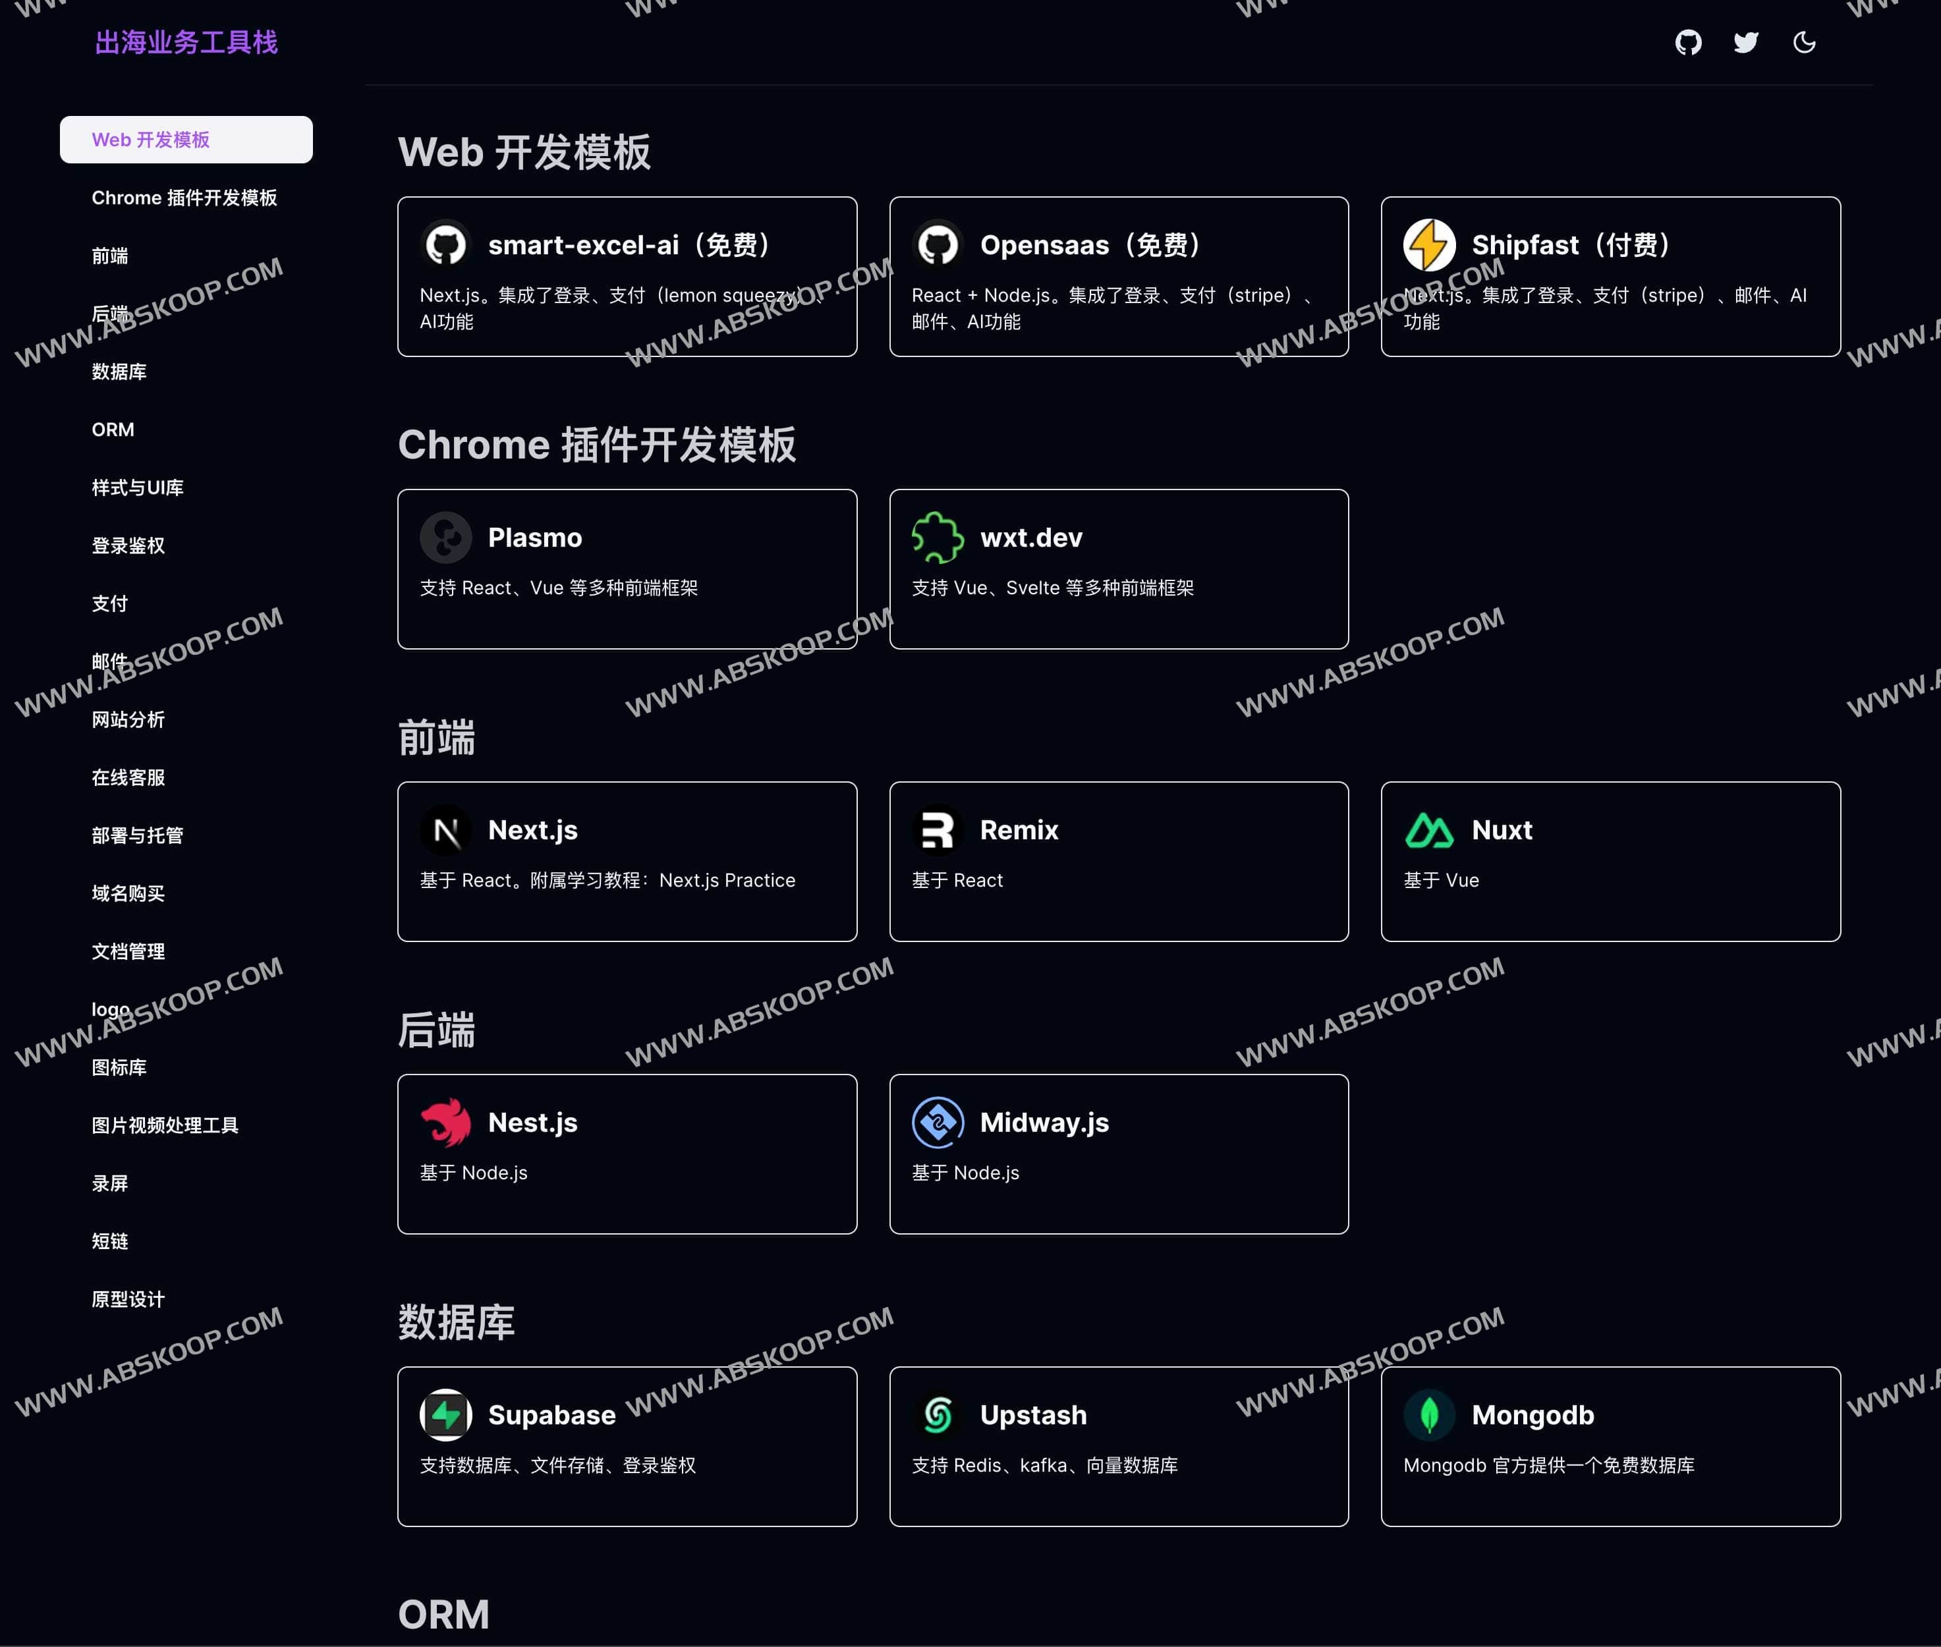
Task: Click the Nuxt green mountain logo
Action: pos(1428,830)
